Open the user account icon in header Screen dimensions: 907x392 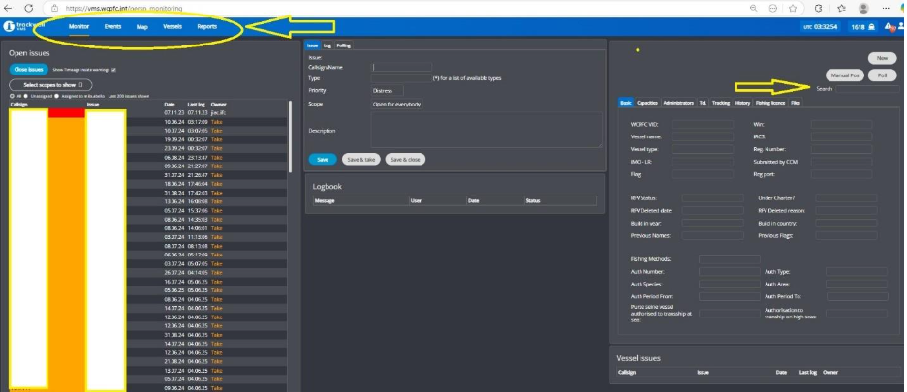(902, 26)
